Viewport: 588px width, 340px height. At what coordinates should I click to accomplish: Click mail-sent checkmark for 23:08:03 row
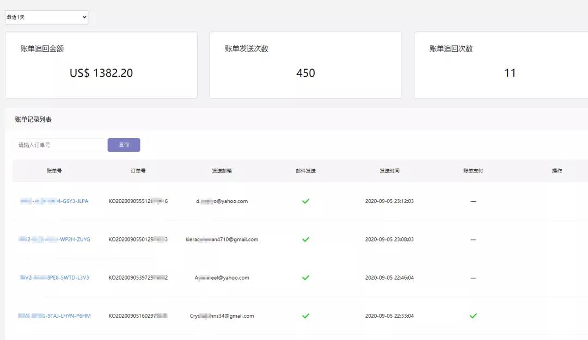pos(305,239)
